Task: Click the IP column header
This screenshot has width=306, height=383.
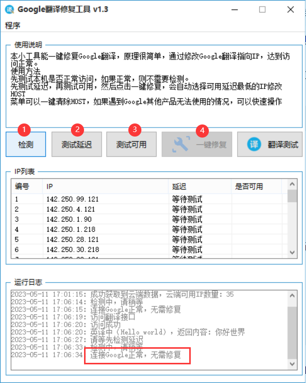Action: [x=105, y=186]
